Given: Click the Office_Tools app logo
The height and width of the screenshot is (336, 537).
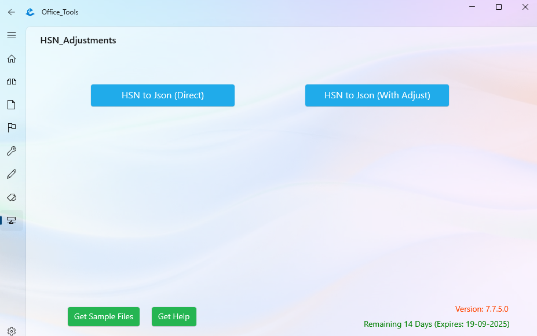Looking at the screenshot, I should [x=30, y=12].
